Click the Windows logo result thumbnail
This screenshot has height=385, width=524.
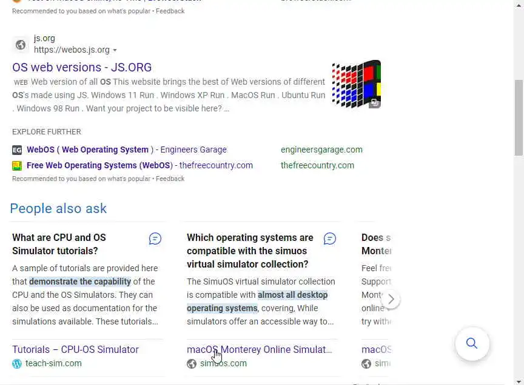(356, 84)
